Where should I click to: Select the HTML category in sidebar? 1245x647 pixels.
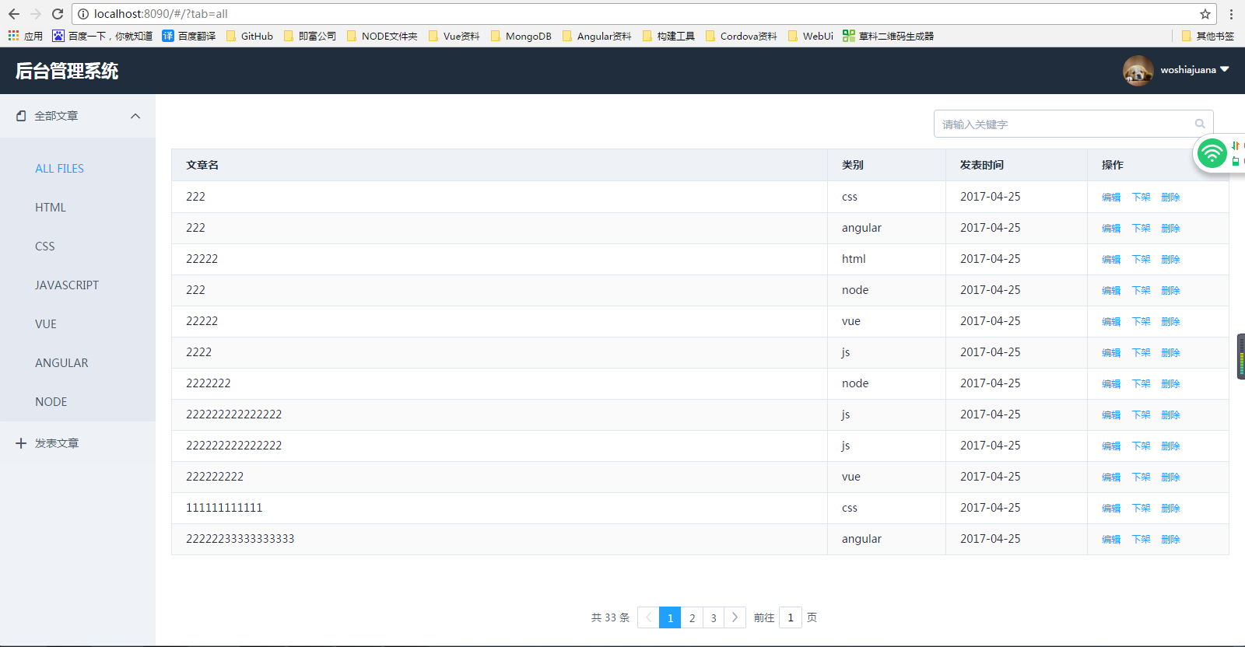pyautogui.click(x=51, y=208)
